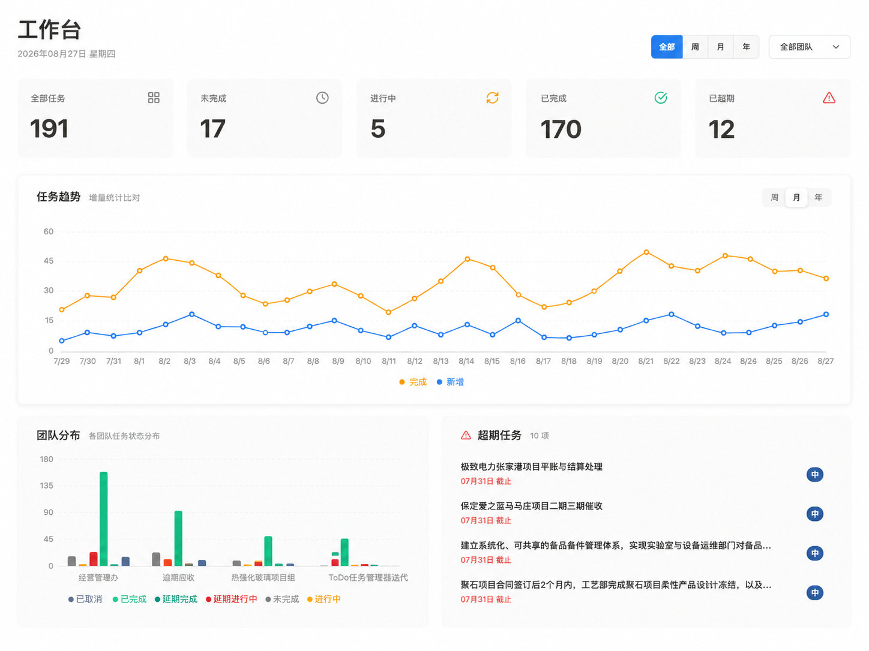The height and width of the screenshot is (651, 869).
Task: Click the 8/27 point on 新增 line
Action: pos(826,314)
